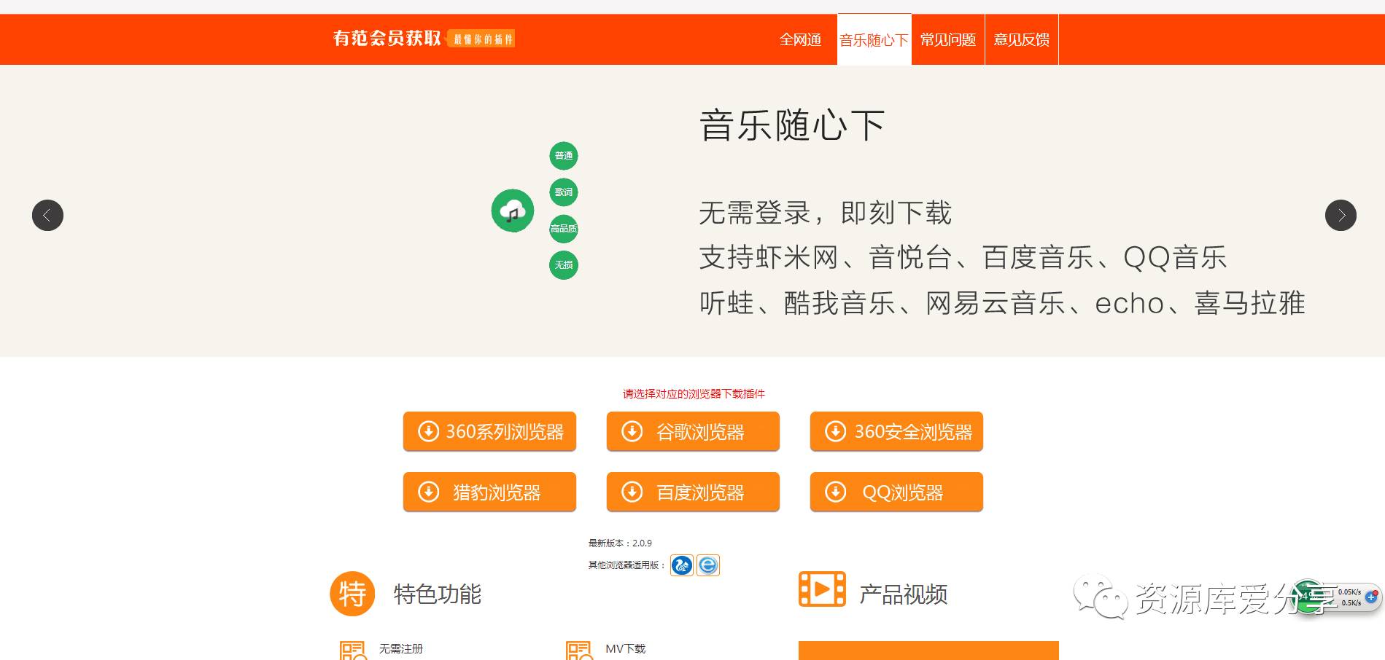This screenshot has height=660, width=1385.
Task: Pick the 无损 lossless bubble
Action: (x=564, y=265)
